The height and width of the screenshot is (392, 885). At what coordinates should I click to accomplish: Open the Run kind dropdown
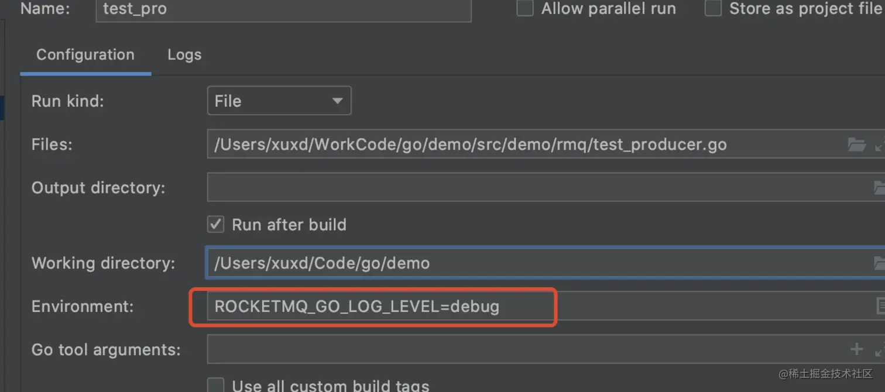[279, 101]
